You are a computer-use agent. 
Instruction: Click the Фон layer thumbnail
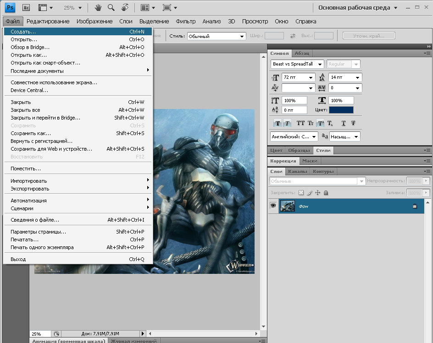pos(288,207)
